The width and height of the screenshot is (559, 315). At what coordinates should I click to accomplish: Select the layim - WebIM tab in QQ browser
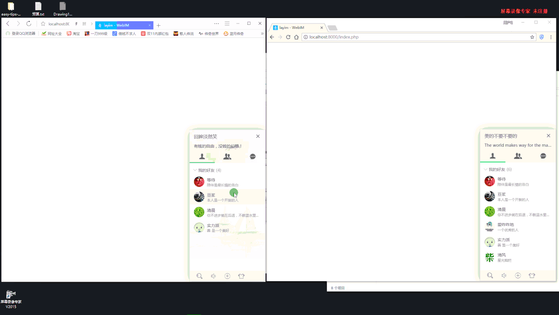(124, 25)
